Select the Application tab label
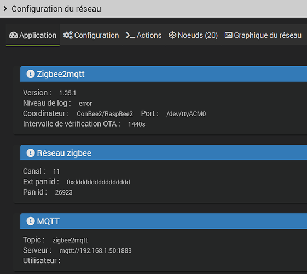Screen dimensions: 307x274 click(x=38, y=35)
